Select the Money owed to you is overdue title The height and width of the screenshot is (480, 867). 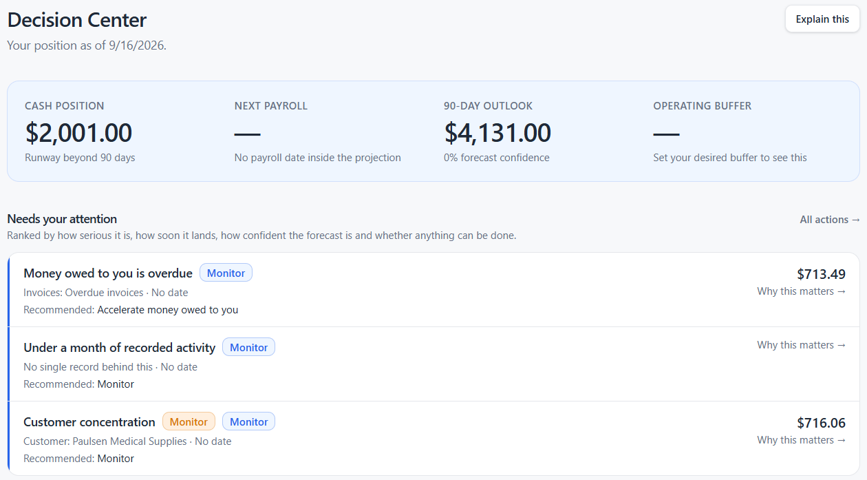(x=108, y=273)
